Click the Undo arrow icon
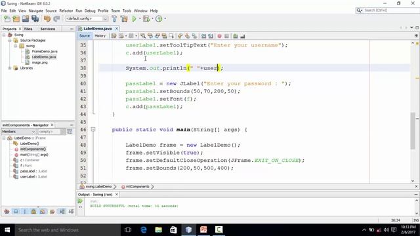This screenshot has height=236, width=420. [47, 19]
